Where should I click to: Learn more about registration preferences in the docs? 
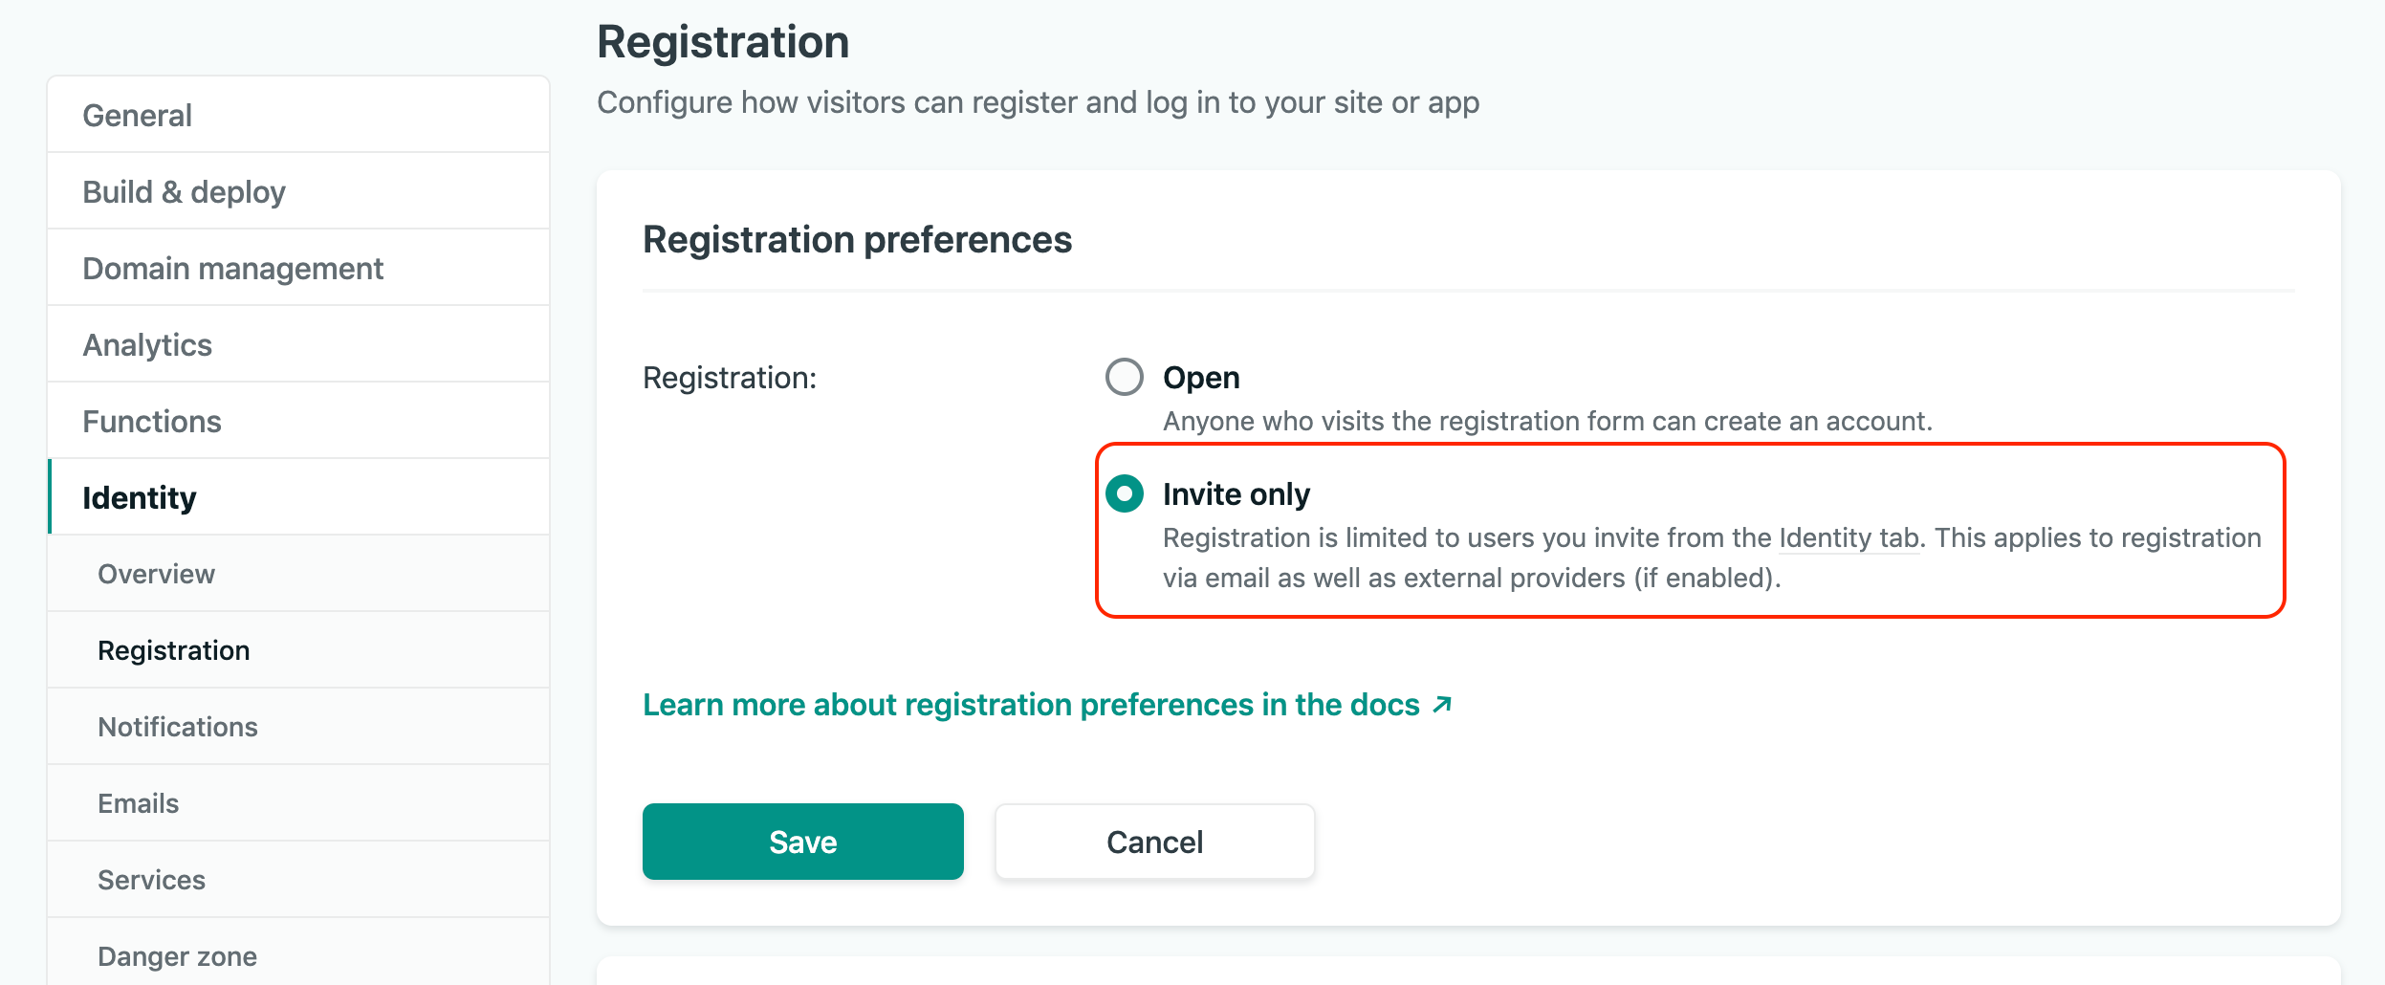point(1031,705)
